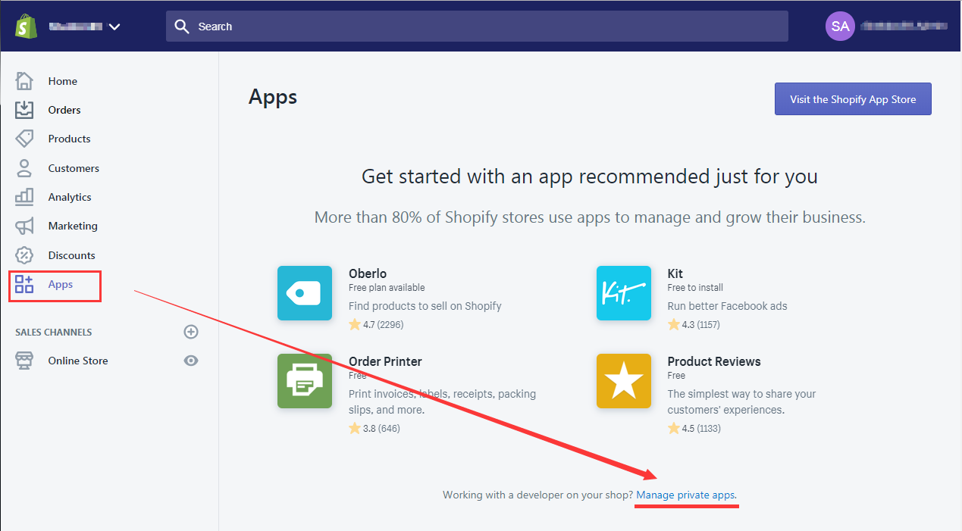962x531 pixels.
Task: Click Product Reviews rating star 4.5
Action: tap(674, 428)
